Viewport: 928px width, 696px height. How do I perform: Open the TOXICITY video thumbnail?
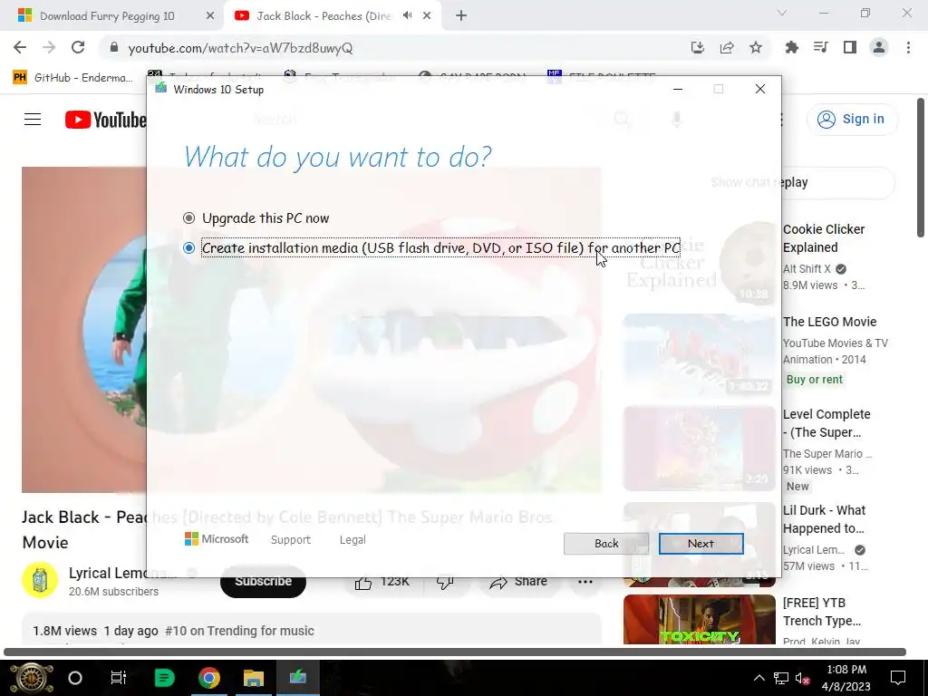click(x=699, y=620)
